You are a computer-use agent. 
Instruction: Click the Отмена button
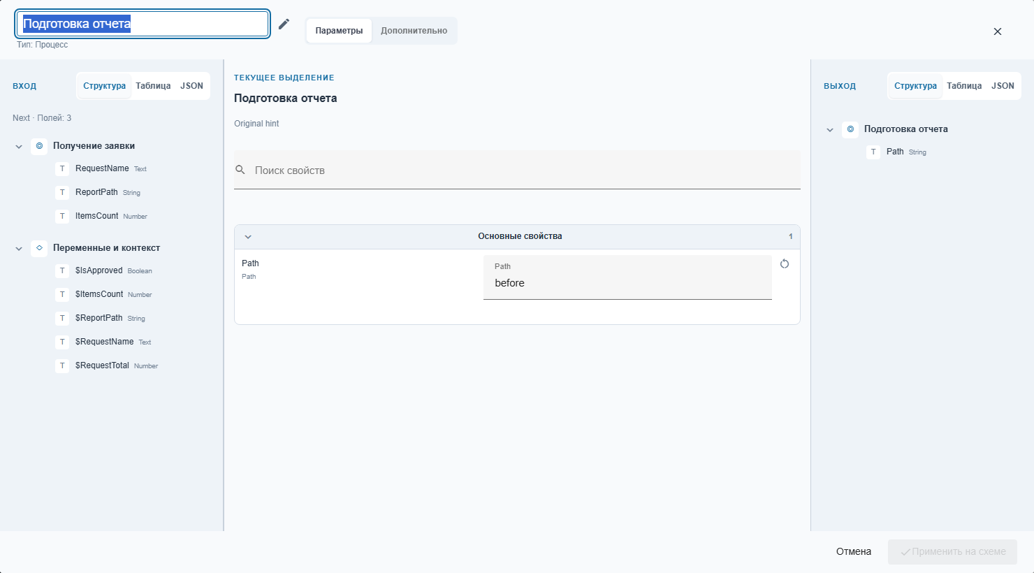click(854, 551)
